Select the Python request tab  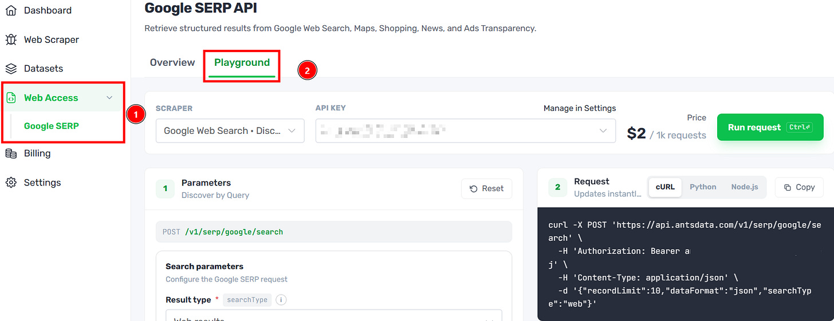[703, 187]
